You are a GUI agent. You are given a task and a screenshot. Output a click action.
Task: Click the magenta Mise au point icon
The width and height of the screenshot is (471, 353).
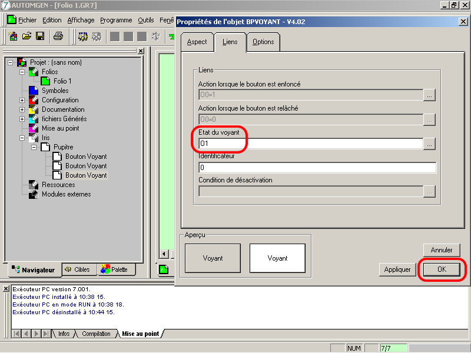tap(34, 128)
